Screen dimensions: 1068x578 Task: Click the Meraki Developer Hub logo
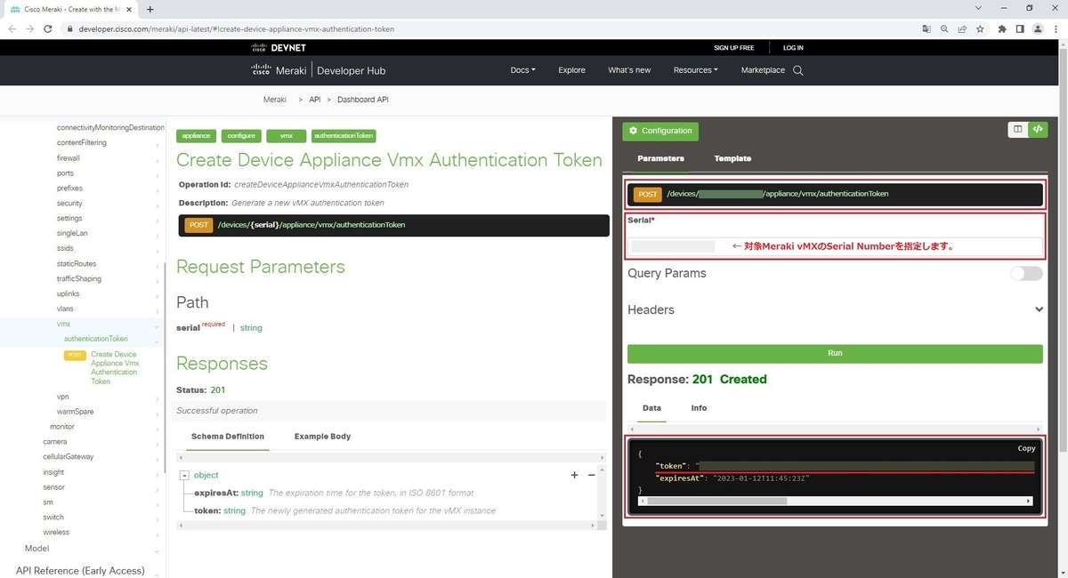[x=316, y=70]
